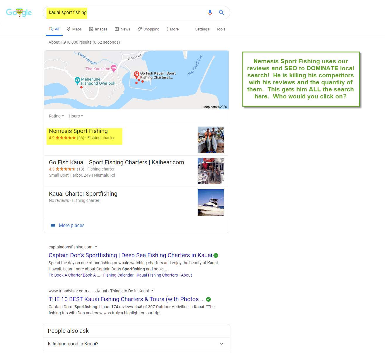The width and height of the screenshot is (385, 353).
Task: Click the map preview of Nawiliwili Bay
Action: (136, 80)
